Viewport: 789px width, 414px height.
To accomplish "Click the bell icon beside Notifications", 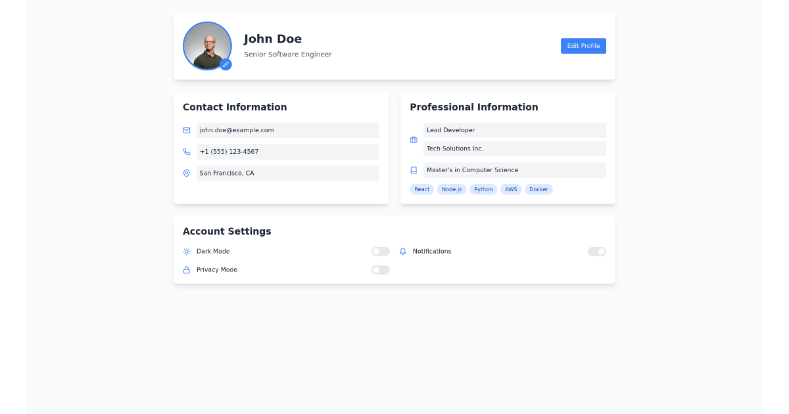I will [403, 251].
